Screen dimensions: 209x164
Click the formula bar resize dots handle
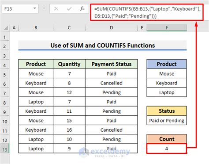click(44, 9)
